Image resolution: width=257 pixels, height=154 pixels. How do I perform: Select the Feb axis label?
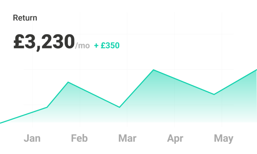[79, 138]
